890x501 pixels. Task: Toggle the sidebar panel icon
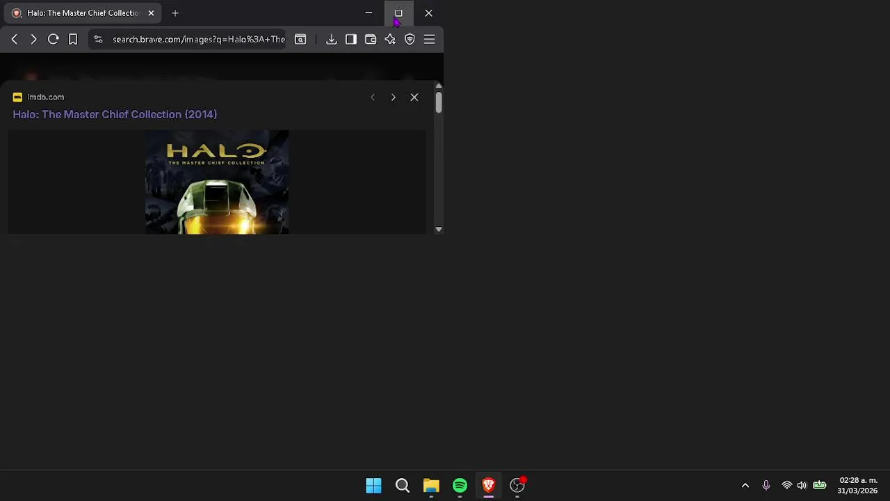(x=351, y=40)
